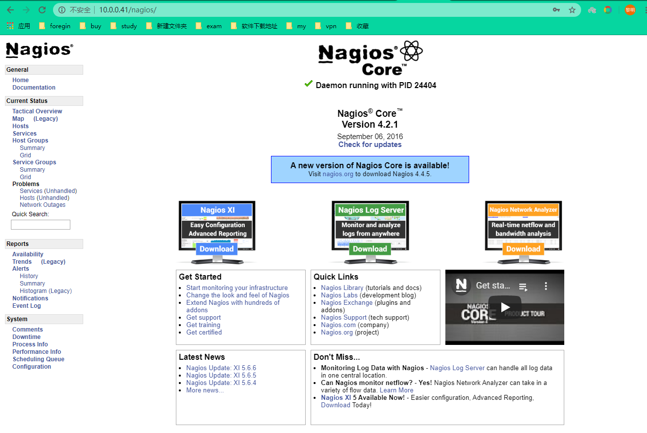Open the my bookmark folder
Viewport: 647px width, 433px height.
pos(296,26)
